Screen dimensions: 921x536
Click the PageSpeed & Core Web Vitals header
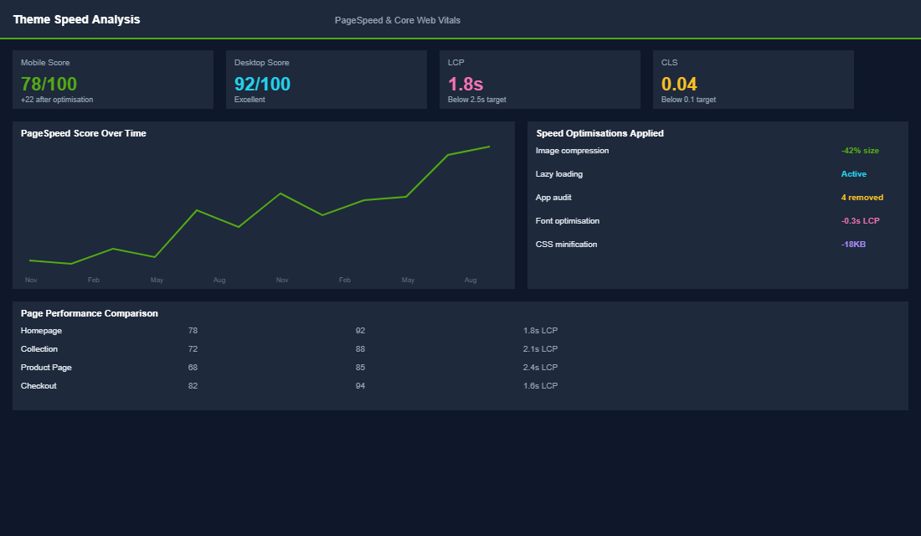(x=398, y=19)
